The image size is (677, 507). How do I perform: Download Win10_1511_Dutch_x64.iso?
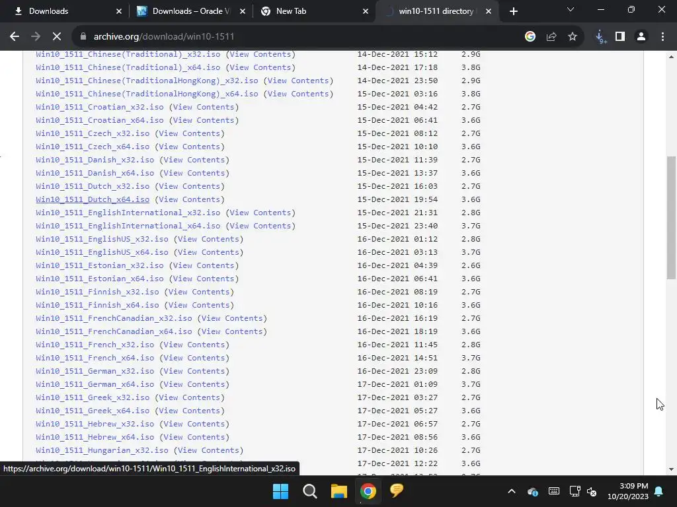coord(93,199)
